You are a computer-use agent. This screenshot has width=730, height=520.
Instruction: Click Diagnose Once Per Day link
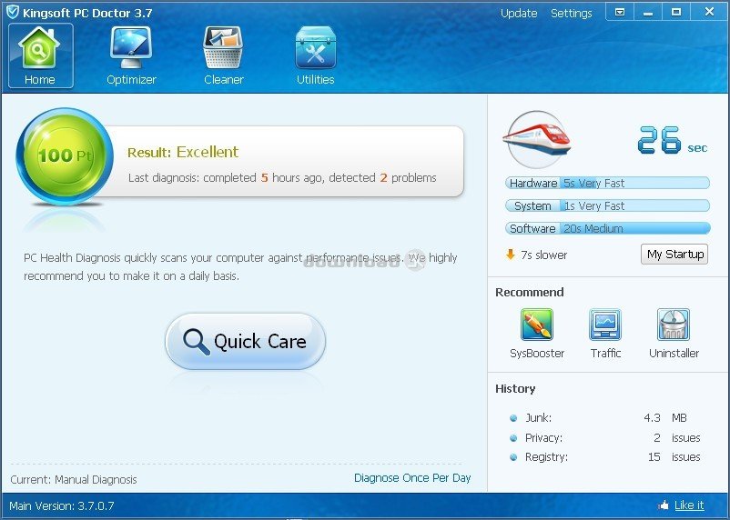[x=412, y=477]
